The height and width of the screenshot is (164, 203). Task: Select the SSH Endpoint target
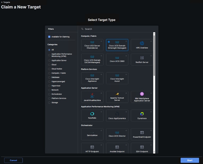[x=142, y=148]
